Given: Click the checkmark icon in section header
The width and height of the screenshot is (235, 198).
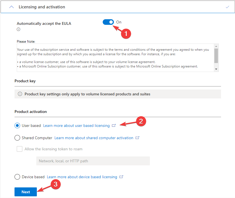Looking at the screenshot, I should pyautogui.click(x=227, y=7).
